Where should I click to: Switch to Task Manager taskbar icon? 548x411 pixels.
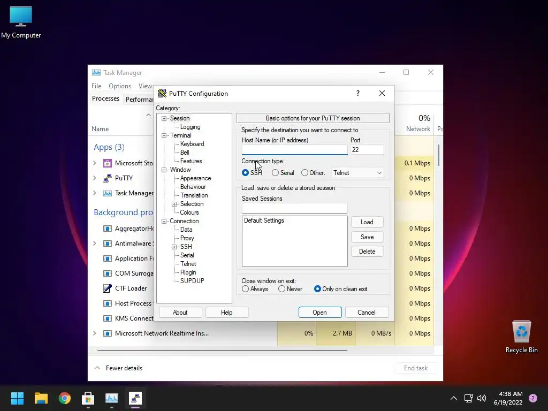(x=112, y=398)
